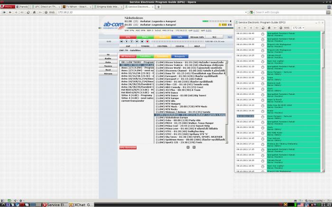Click the skip-back playback icon
Image resolution: width=332 pixels, height=207 pixels.
pos(121,41)
